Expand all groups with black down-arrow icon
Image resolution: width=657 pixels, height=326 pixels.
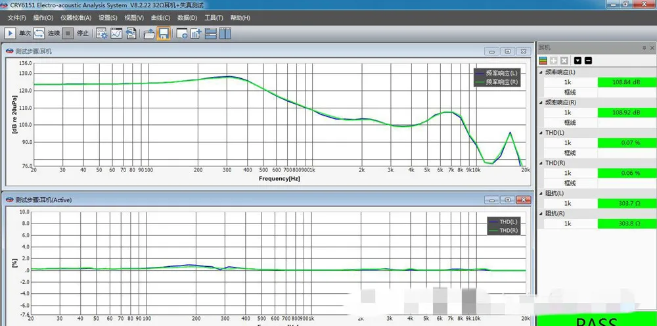click(578, 60)
